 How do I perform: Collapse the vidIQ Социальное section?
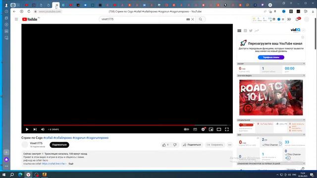[304, 120]
